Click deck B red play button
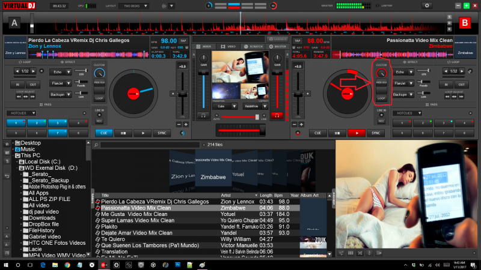The height and width of the screenshot is (270, 481). click(x=357, y=133)
